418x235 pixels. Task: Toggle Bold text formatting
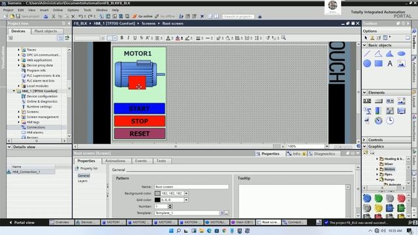122,38
